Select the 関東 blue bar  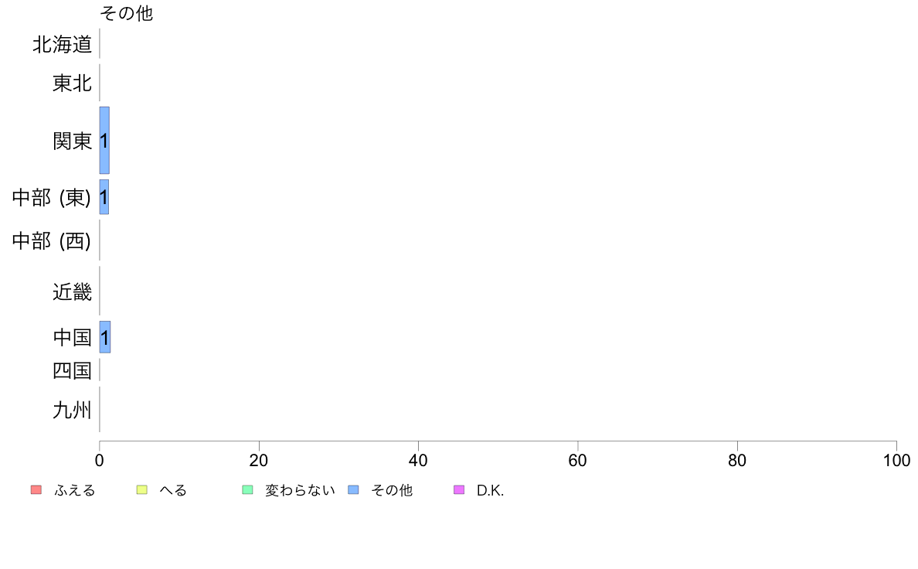pyautogui.click(x=104, y=141)
